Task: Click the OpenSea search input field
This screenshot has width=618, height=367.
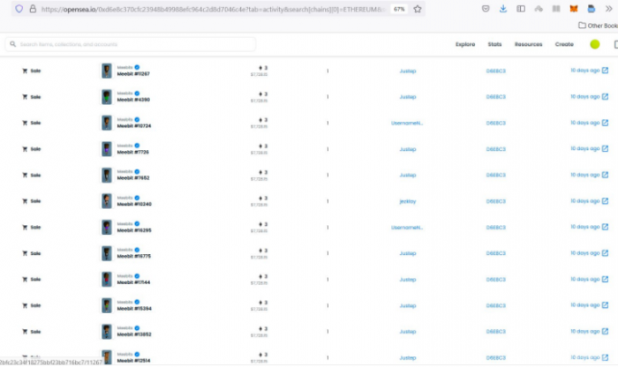Action: coord(132,44)
